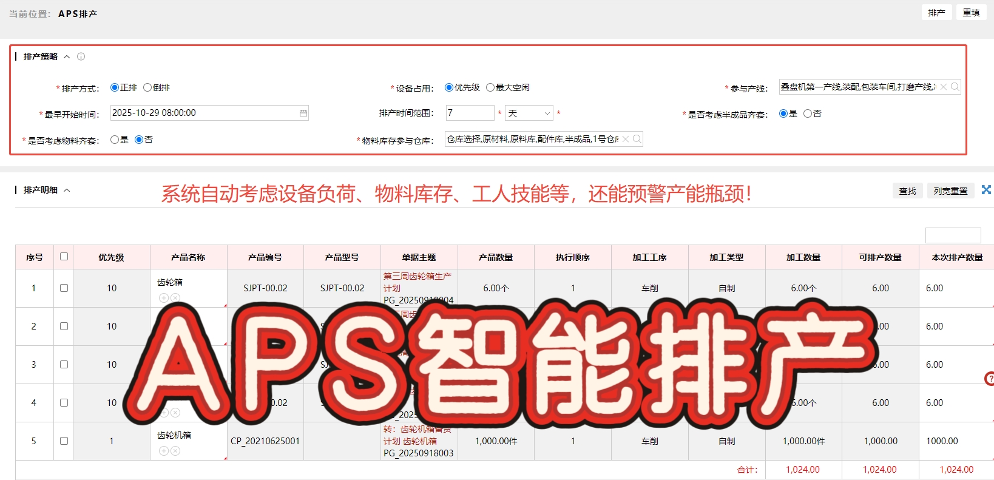The height and width of the screenshot is (480, 994).
Task: Clear the 物料库存参与仓库 selection
Action: tap(626, 139)
